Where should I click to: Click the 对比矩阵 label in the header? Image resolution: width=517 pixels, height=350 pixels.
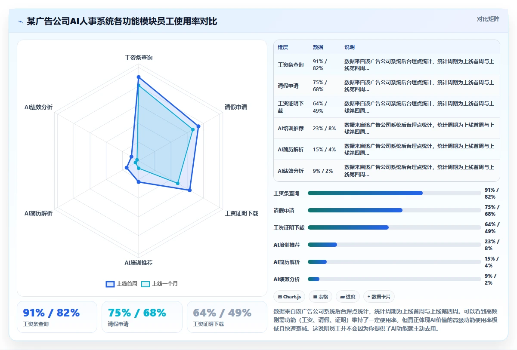click(x=488, y=19)
